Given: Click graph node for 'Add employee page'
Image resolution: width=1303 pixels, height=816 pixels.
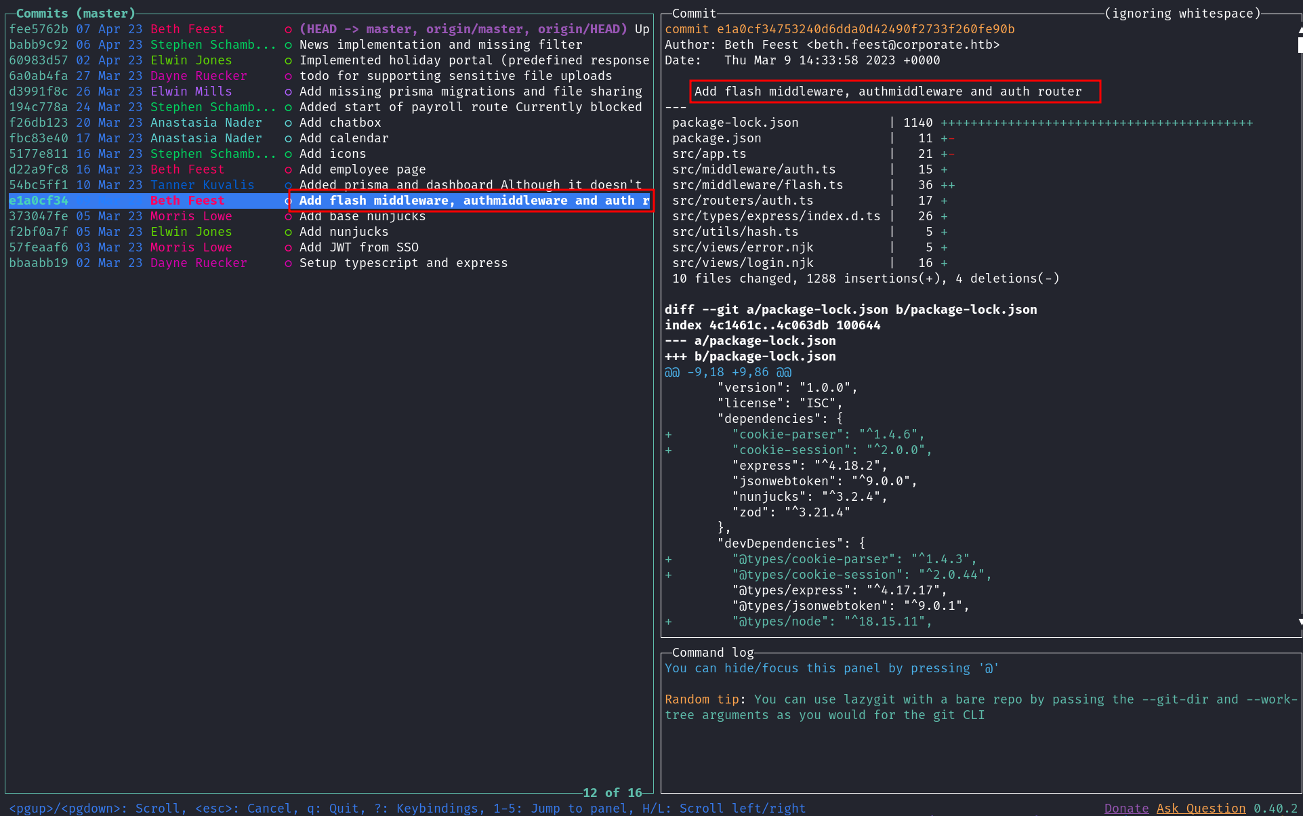Looking at the screenshot, I should (x=288, y=169).
